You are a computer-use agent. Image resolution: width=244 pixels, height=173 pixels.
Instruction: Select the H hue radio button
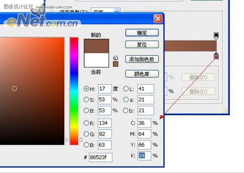[86, 89]
